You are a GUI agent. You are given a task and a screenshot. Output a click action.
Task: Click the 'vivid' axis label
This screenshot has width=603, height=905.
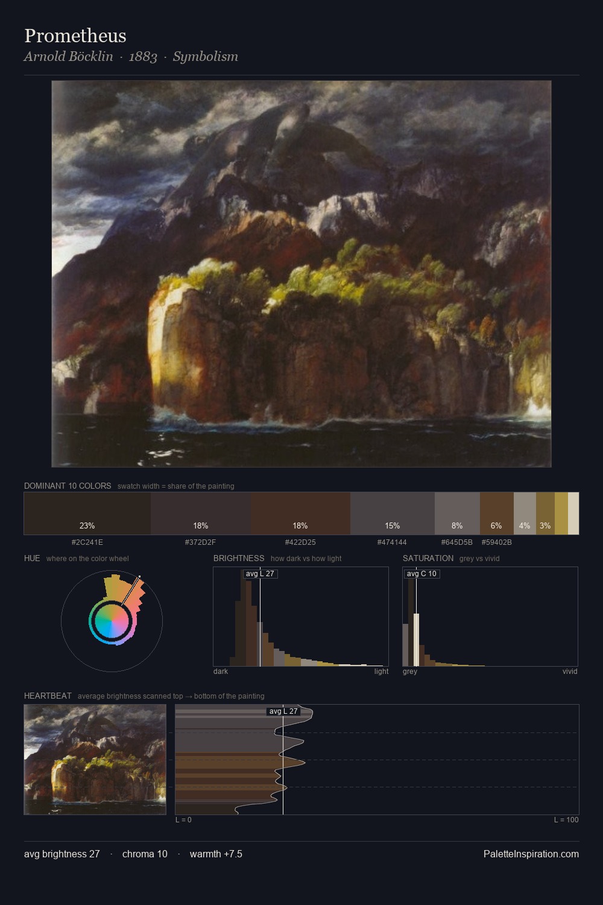coord(570,672)
